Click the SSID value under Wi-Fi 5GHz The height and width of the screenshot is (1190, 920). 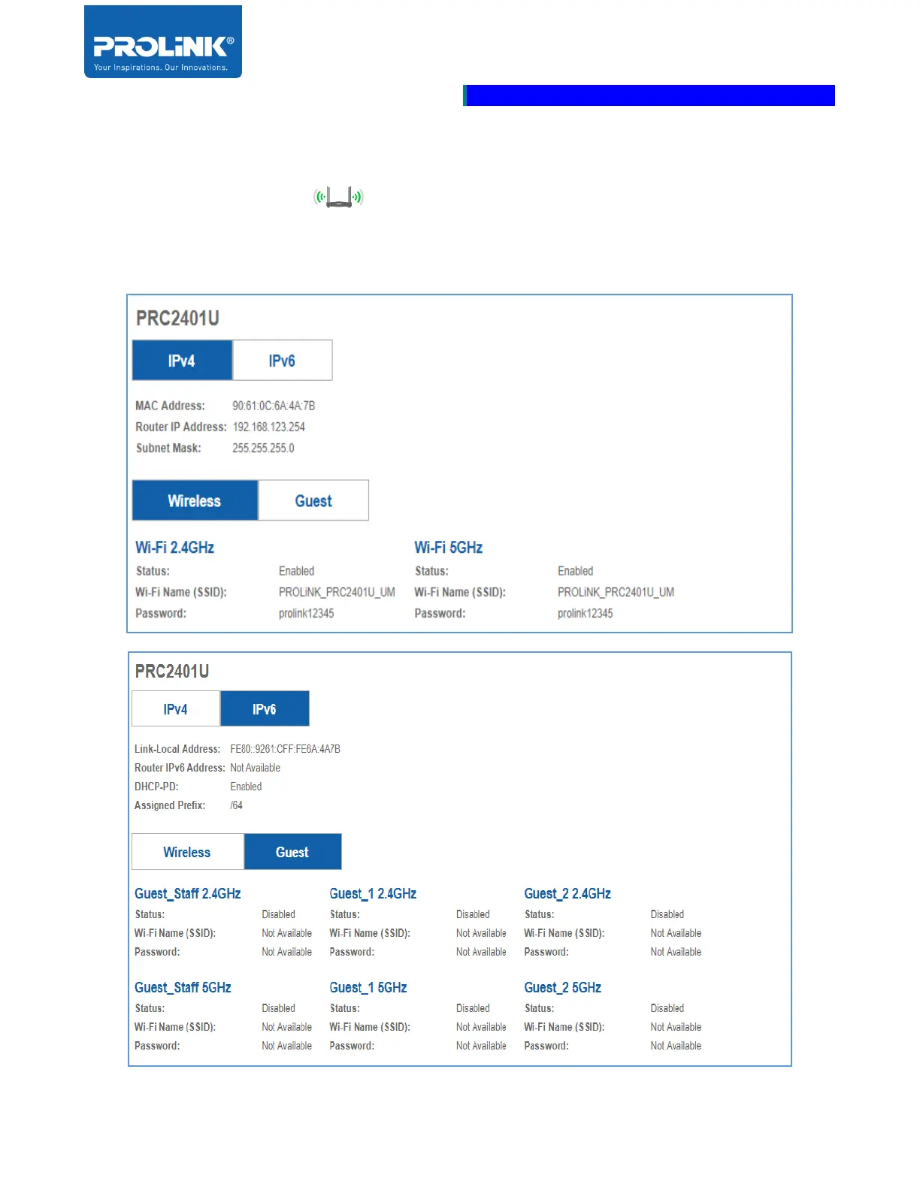point(616,592)
